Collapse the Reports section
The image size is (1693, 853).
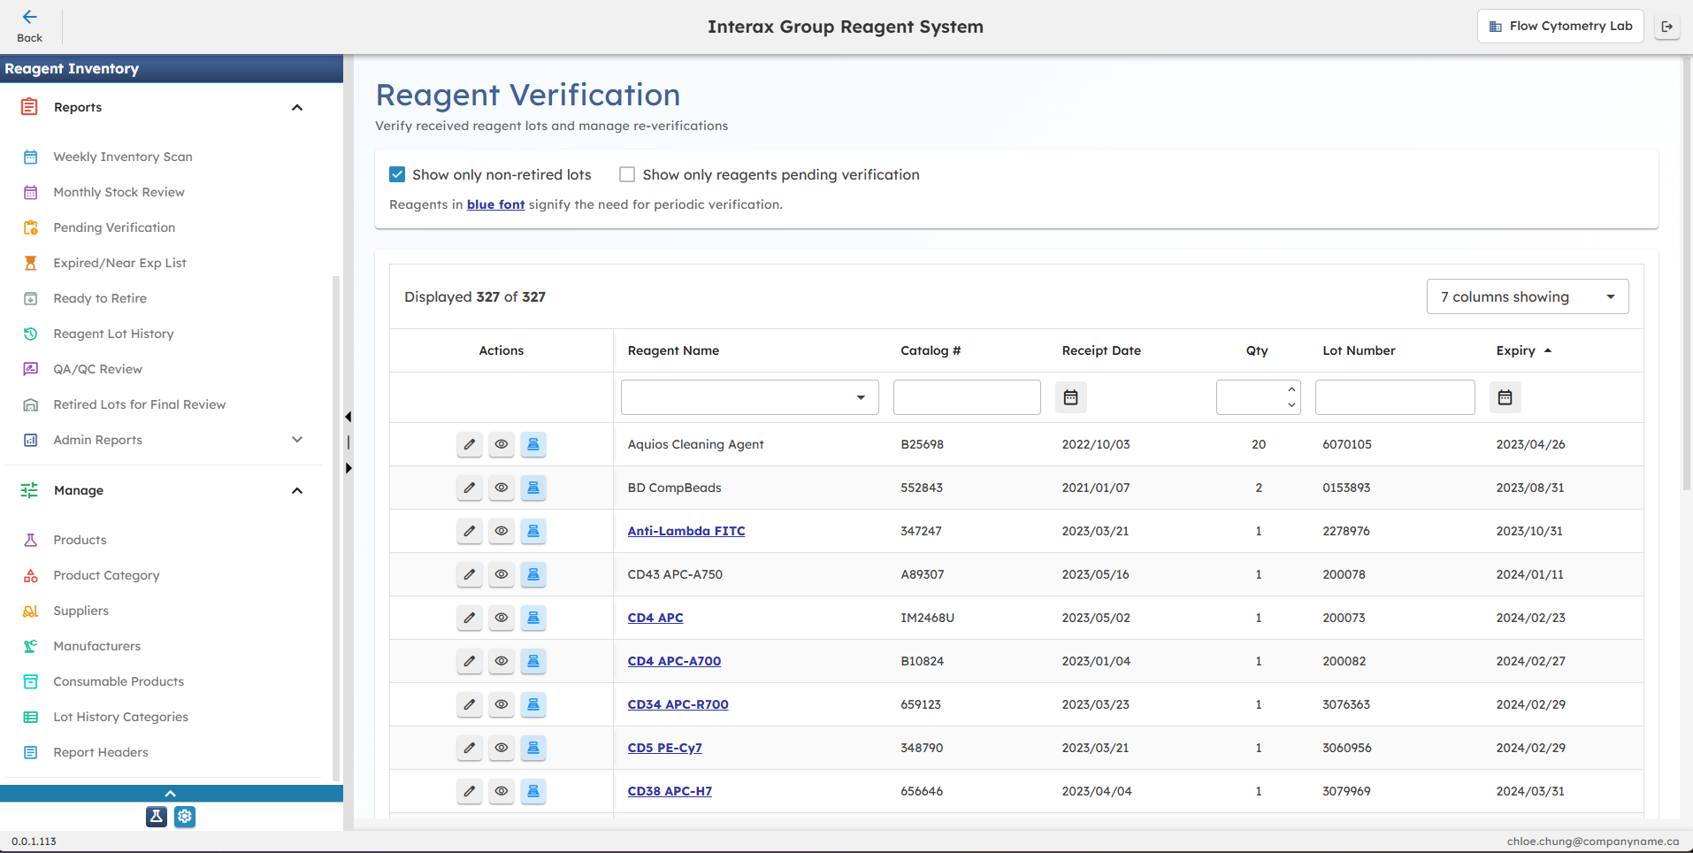(x=297, y=107)
